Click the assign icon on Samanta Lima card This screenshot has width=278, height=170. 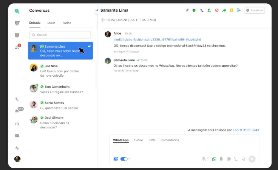[90, 46]
